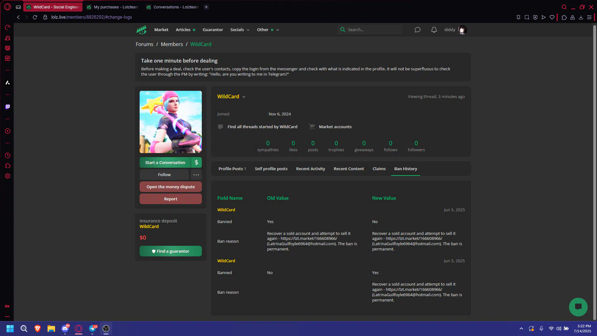
Task: Click the dollar transfer money button
Action: click(x=197, y=162)
